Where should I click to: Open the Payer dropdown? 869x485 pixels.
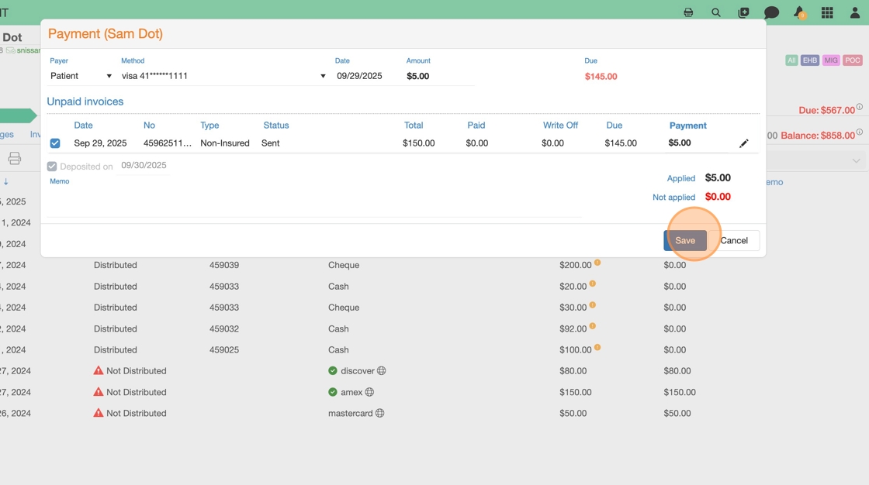81,76
